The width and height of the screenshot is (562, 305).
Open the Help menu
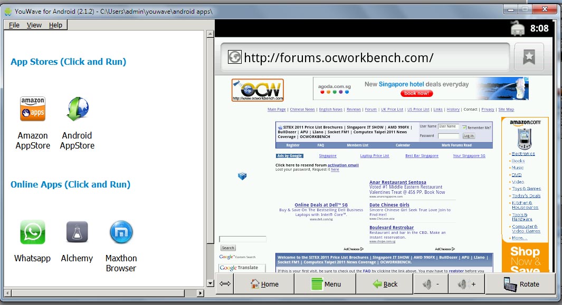coord(55,25)
